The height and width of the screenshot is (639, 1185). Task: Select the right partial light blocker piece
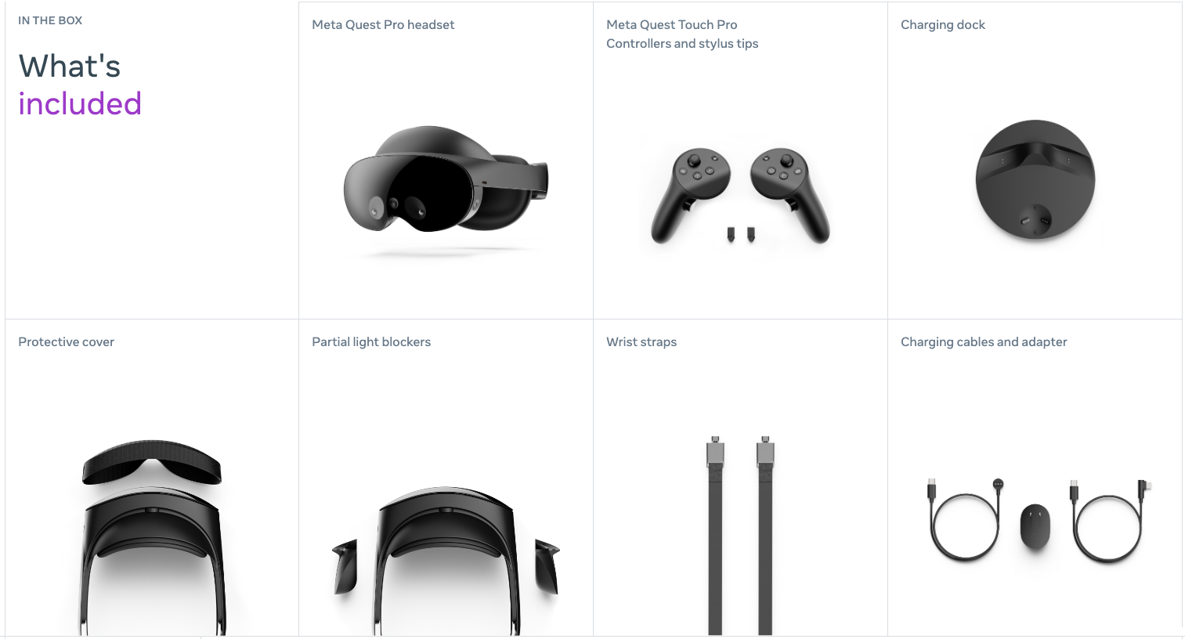point(547,565)
